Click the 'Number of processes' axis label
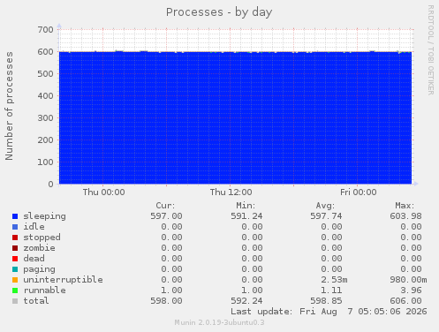 point(9,106)
